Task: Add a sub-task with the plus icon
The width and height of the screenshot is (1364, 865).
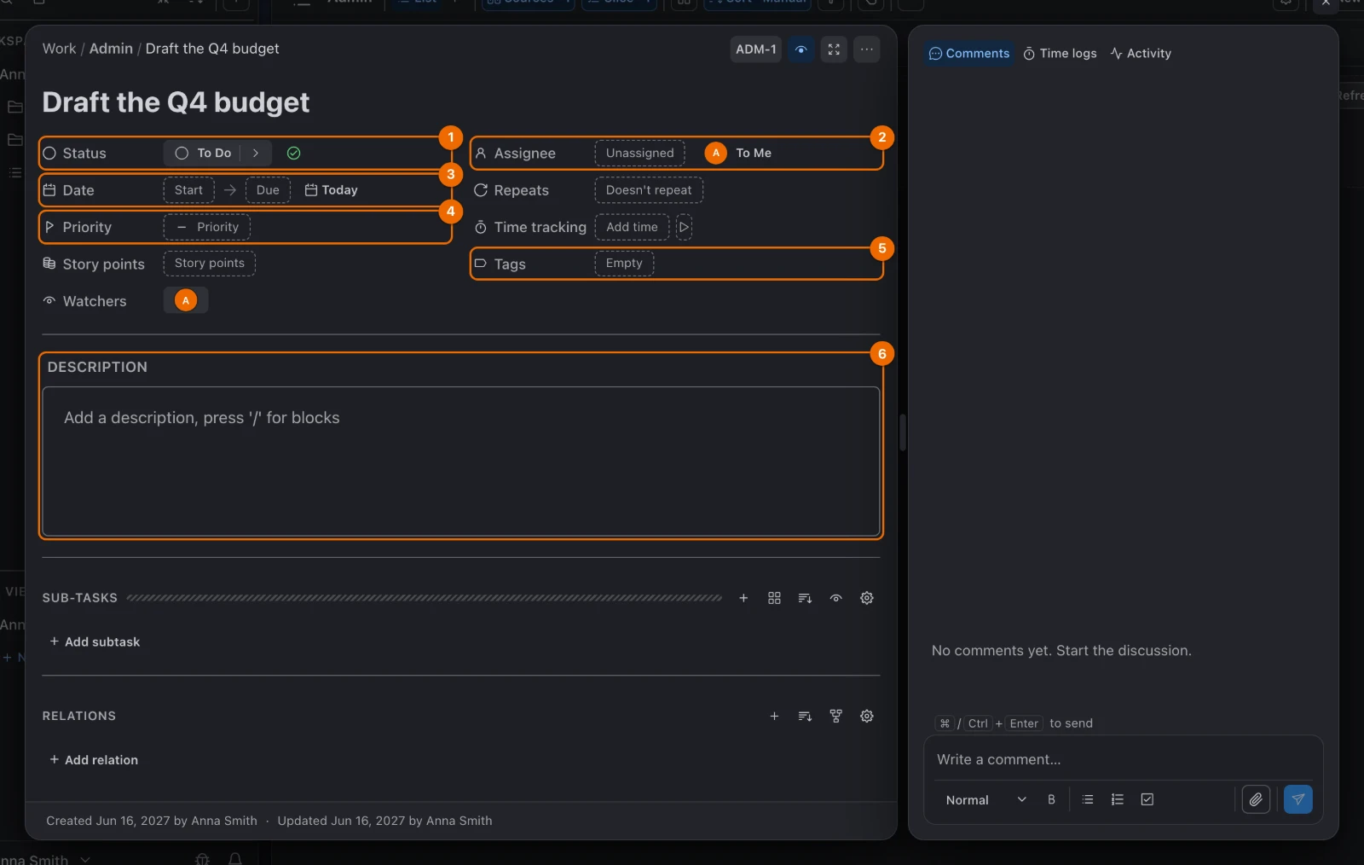Action: [x=743, y=598]
